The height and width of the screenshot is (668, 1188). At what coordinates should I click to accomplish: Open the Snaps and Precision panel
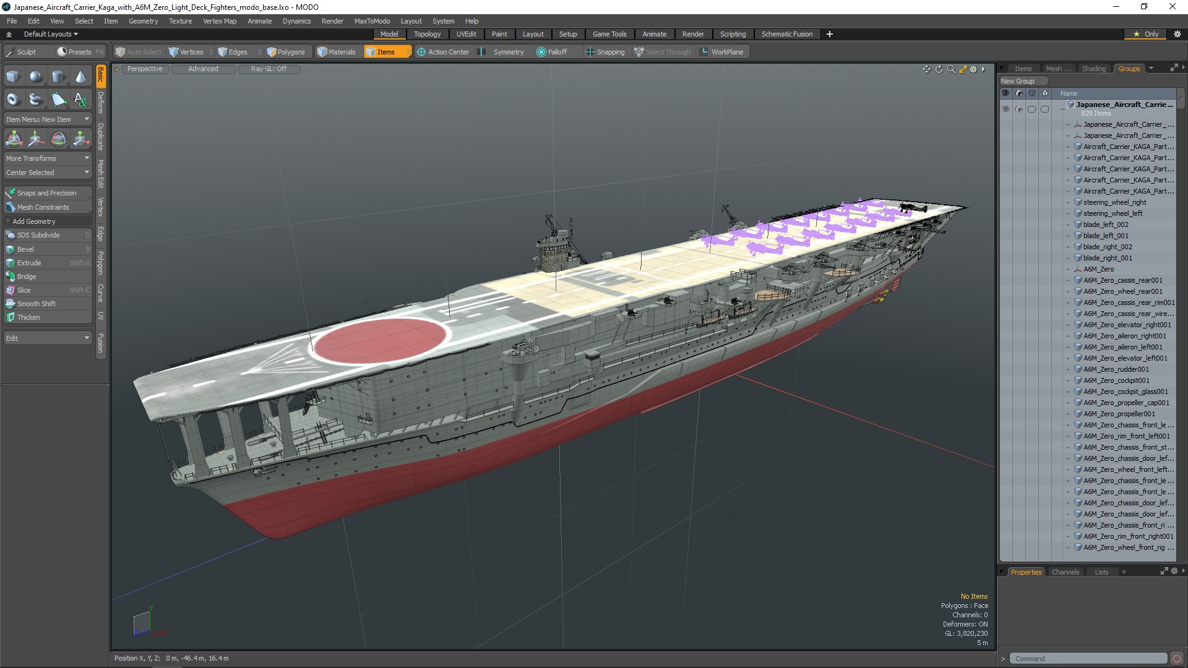46,192
